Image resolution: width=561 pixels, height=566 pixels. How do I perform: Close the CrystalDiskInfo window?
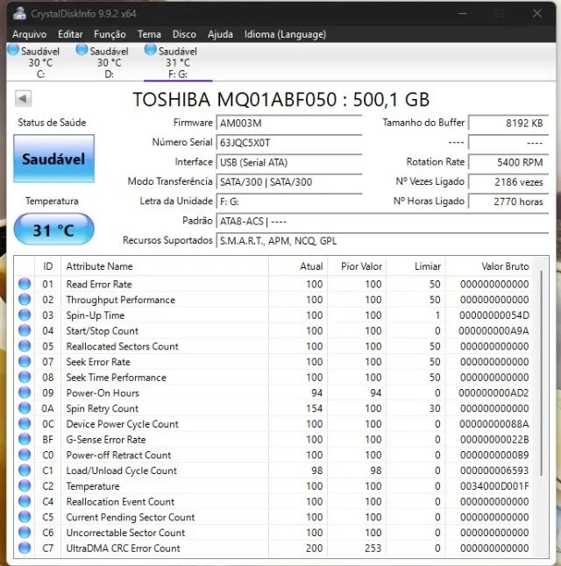click(x=537, y=13)
